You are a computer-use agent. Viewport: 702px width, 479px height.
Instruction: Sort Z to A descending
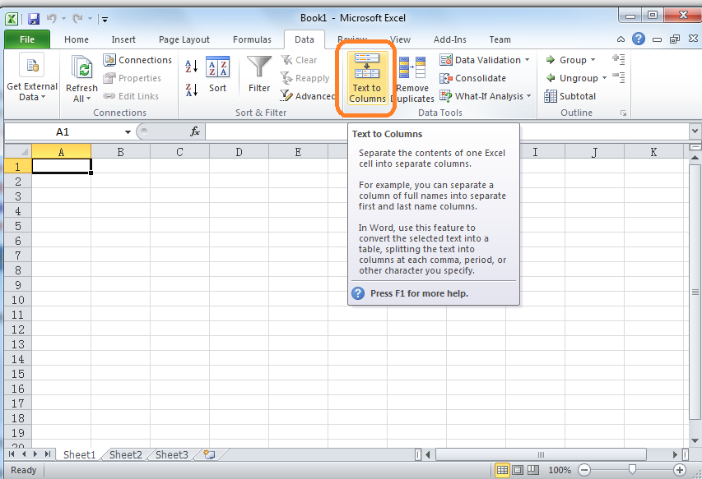192,90
